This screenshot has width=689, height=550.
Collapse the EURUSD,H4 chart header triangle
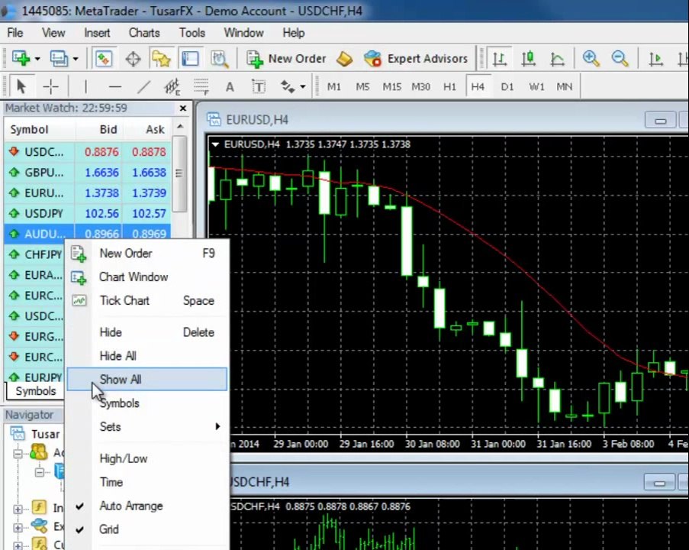[x=215, y=144]
